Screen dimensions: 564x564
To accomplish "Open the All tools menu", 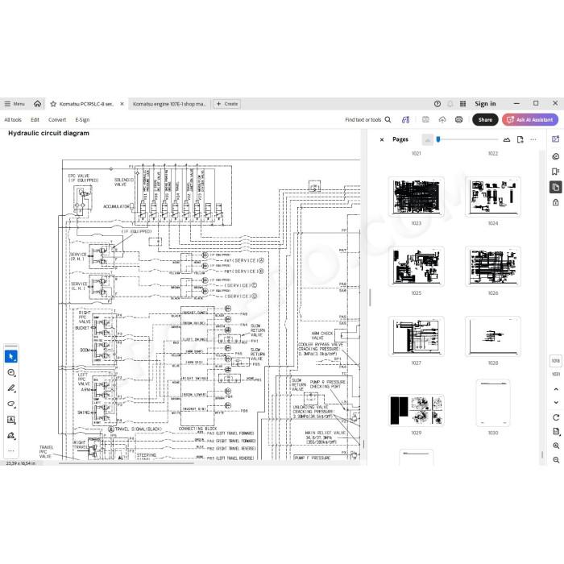I will [13, 120].
